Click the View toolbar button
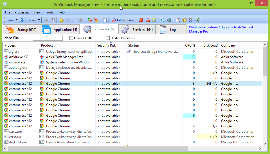The width and height of the screenshot is (270, 154). tap(32, 20)
